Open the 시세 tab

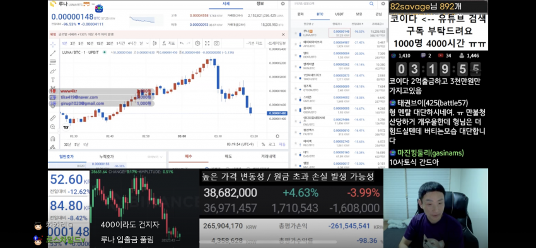[x=226, y=4]
